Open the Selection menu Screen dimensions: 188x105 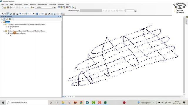(33, 4)
